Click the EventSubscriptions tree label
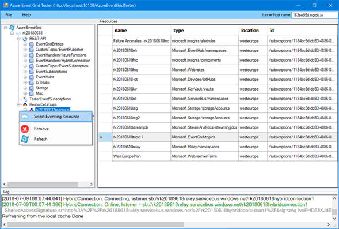 (x=51, y=72)
